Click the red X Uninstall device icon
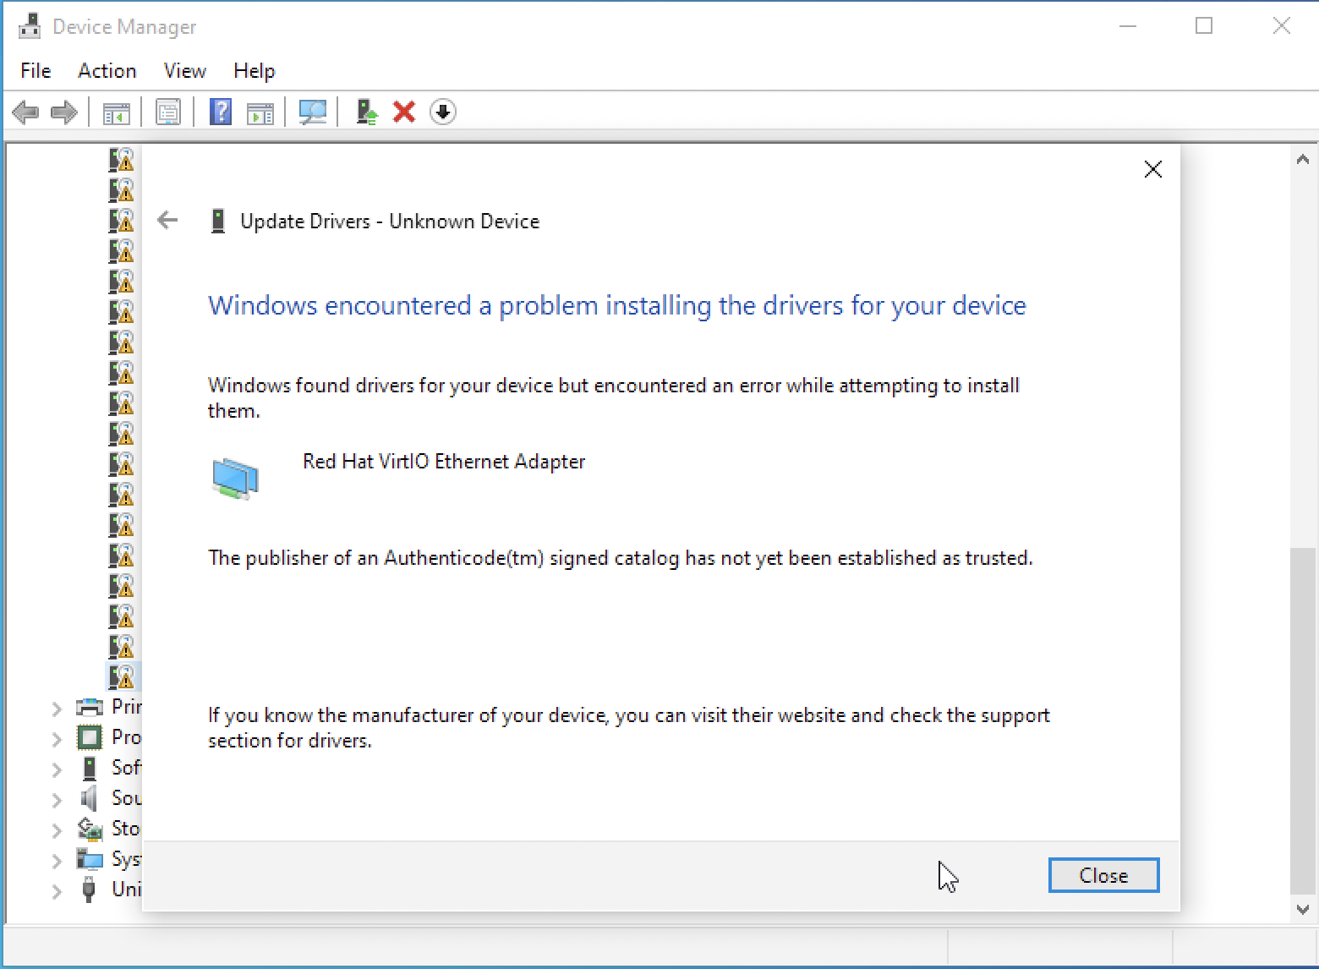This screenshot has width=1319, height=969. (x=404, y=112)
